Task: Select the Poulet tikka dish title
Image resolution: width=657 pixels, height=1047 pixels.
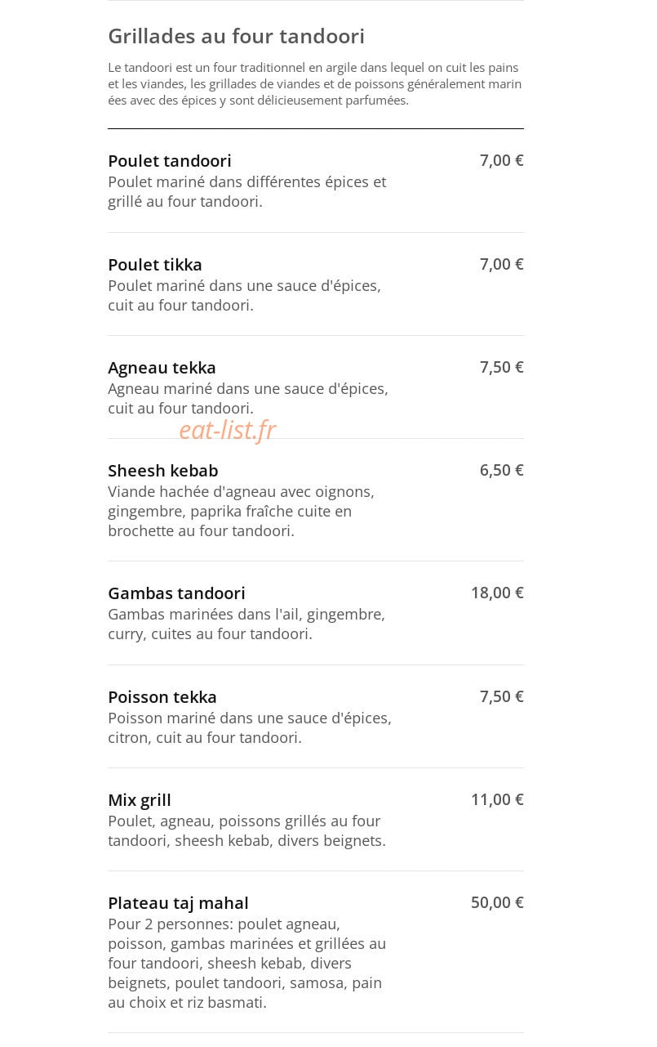Action: [155, 265]
